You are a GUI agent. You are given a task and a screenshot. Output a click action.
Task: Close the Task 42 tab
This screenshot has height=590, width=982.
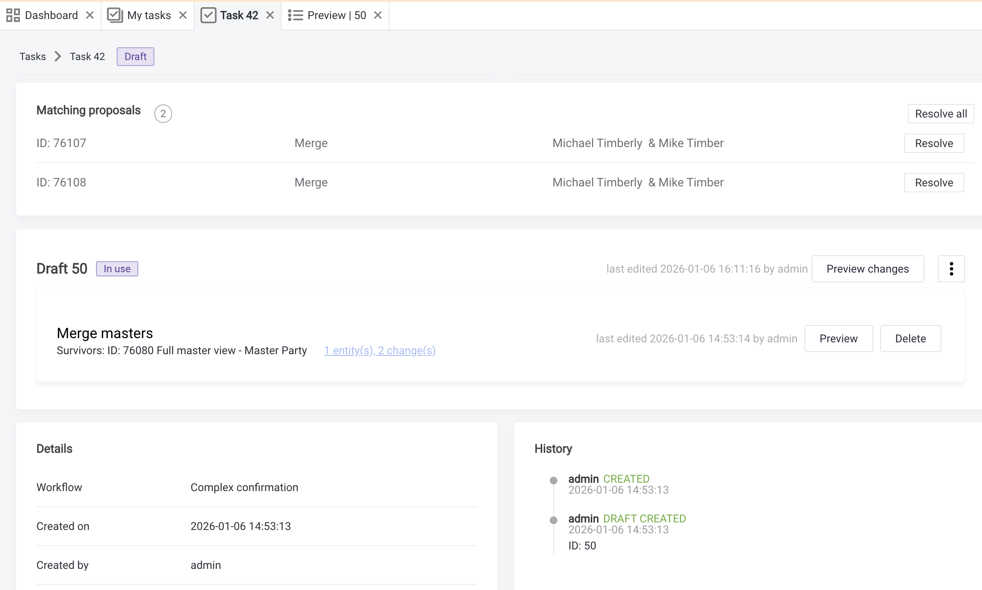click(270, 15)
